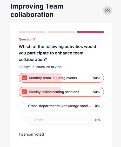Focus the Other text input field

tap(61, 120)
